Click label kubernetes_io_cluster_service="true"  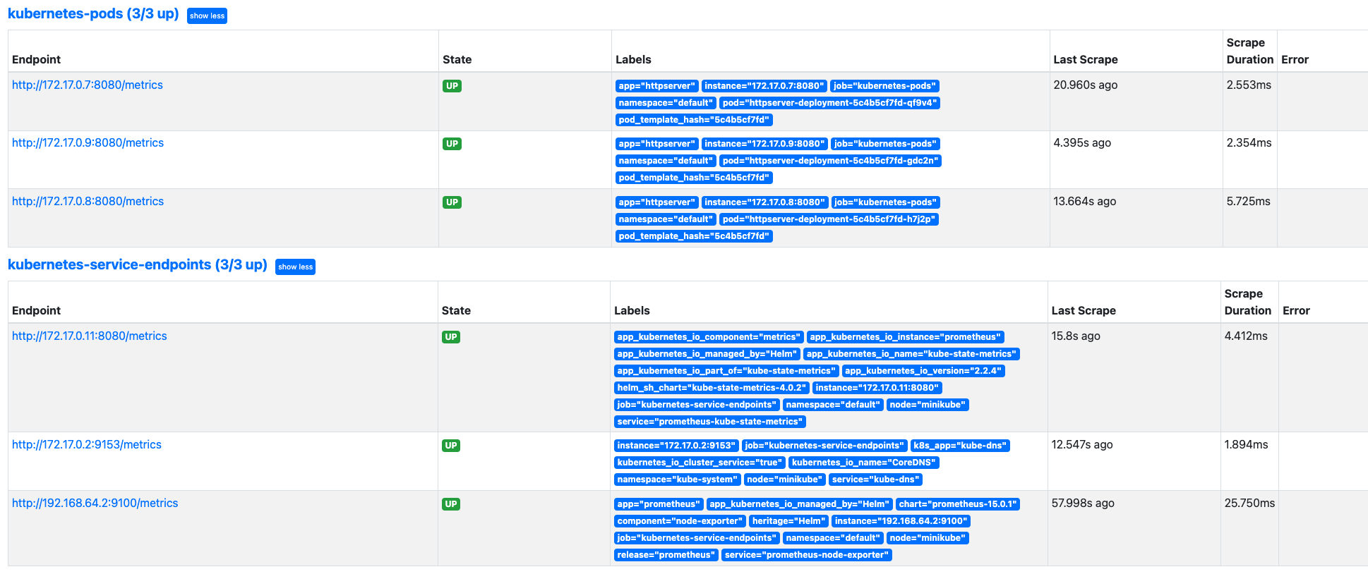coord(700,463)
